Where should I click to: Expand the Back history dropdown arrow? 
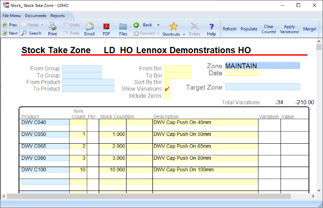tap(158, 25)
